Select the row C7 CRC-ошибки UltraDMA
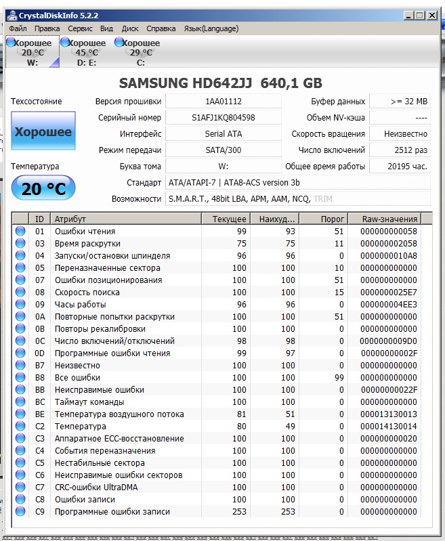This screenshot has height=541, width=445. pyautogui.click(x=217, y=488)
